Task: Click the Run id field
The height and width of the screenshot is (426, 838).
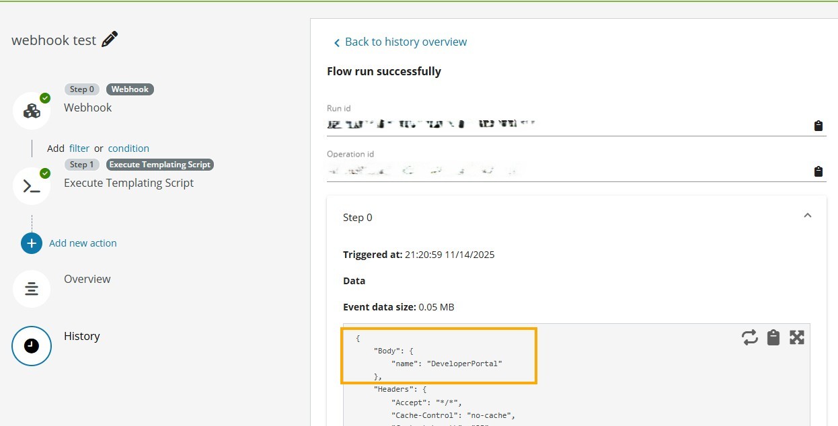Action: click(565, 125)
